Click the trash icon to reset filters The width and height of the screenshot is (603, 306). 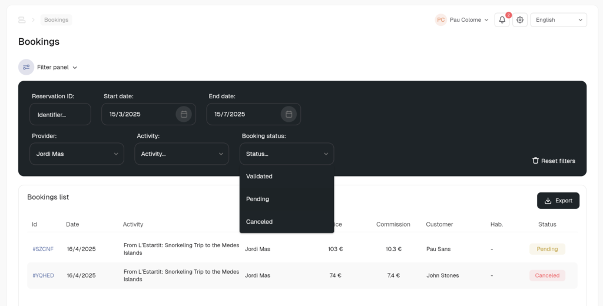tap(535, 161)
